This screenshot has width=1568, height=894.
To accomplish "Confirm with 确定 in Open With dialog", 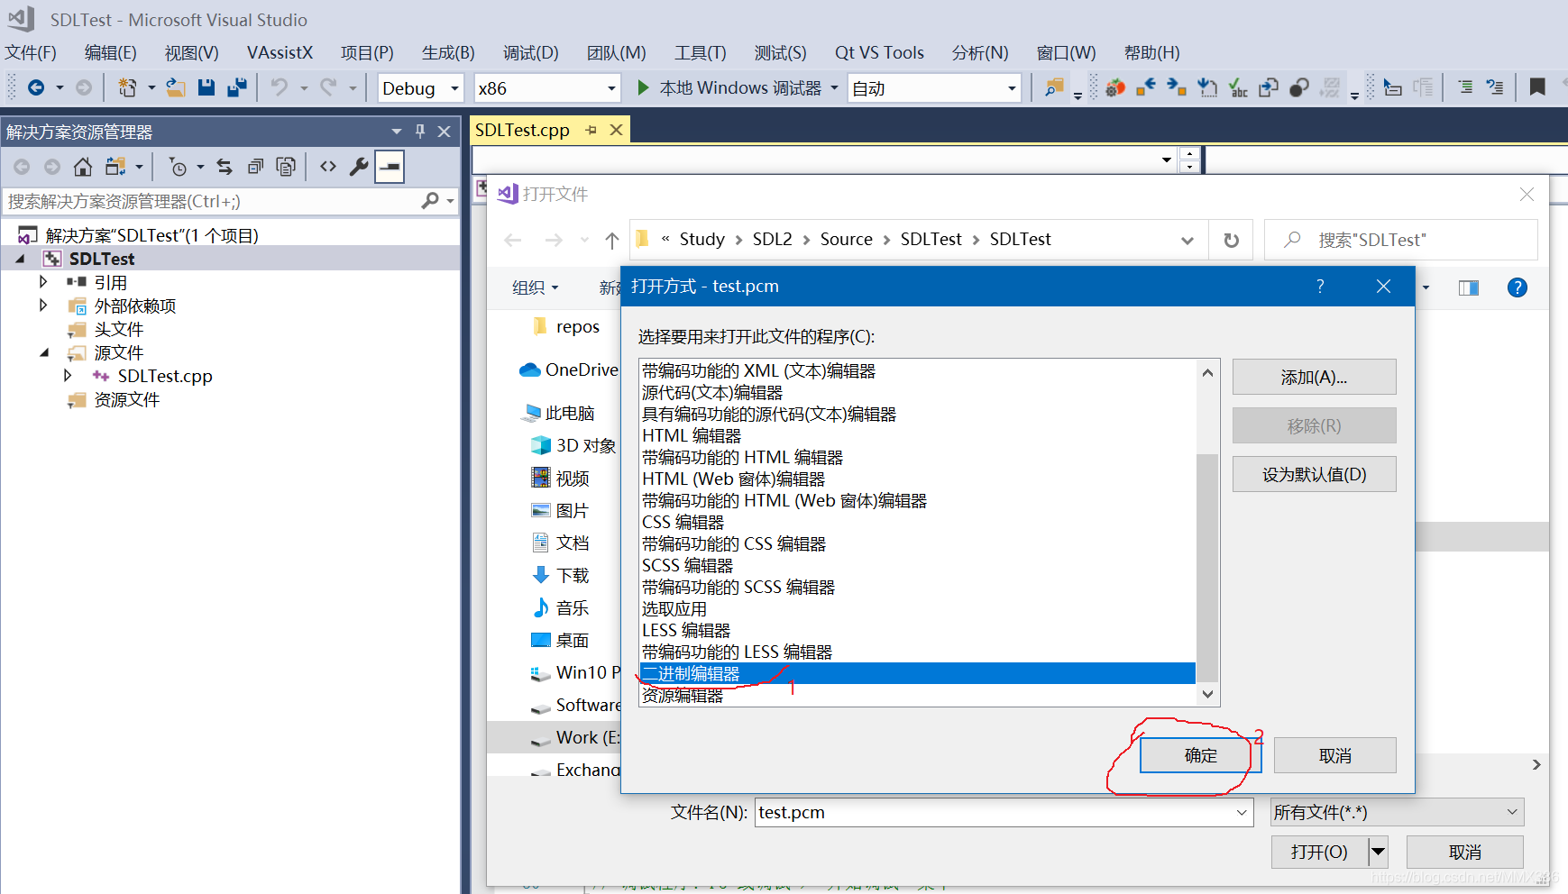I will (1200, 755).
